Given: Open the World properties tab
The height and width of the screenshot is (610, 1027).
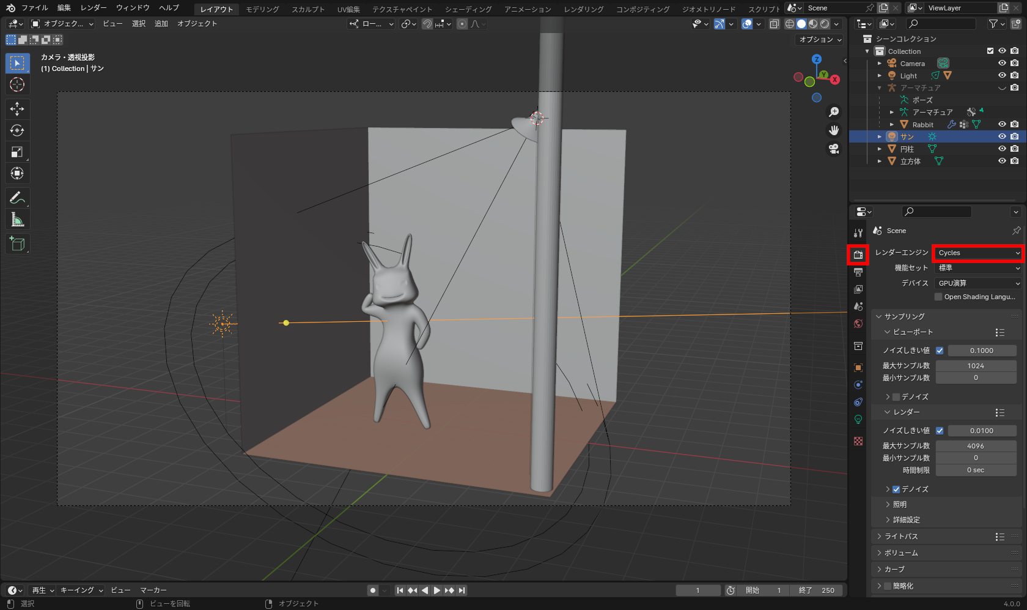Looking at the screenshot, I should point(858,324).
